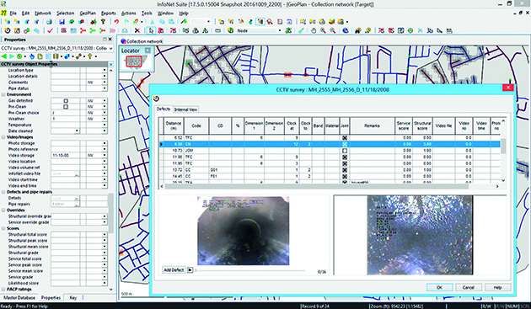Image resolution: width=531 pixels, height=309 pixels.
Task: Click the green Redo arrow icon
Action: (126, 22)
